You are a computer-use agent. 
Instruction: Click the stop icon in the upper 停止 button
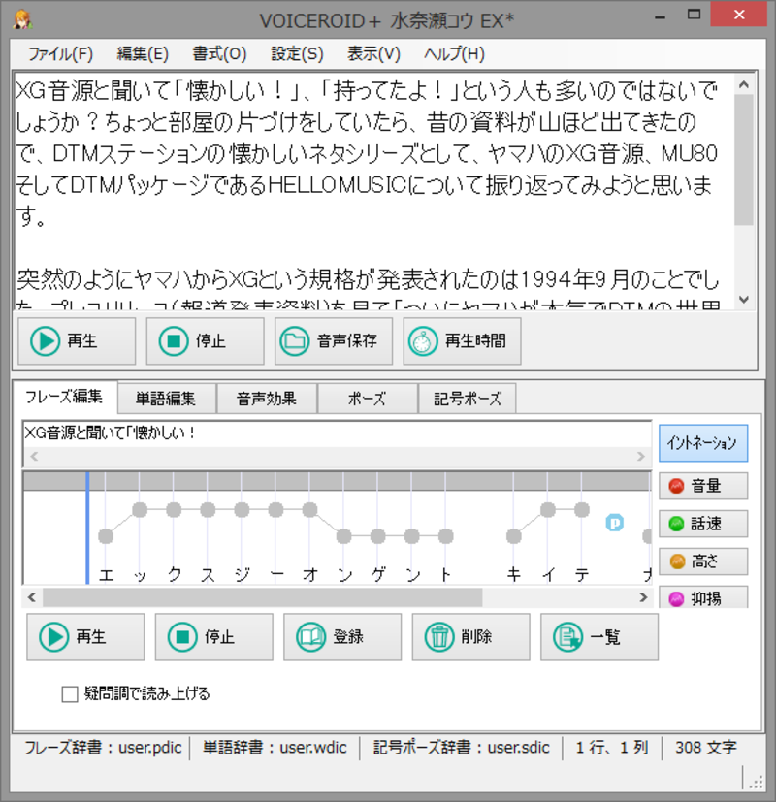174,340
